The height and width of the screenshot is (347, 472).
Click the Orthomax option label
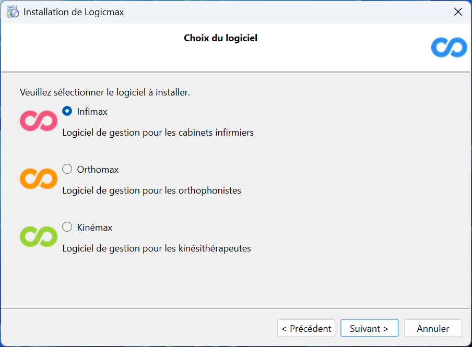tap(98, 170)
